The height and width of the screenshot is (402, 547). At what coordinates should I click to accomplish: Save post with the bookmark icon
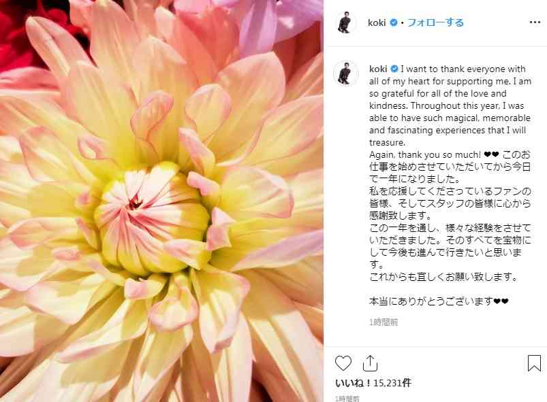pos(534,363)
